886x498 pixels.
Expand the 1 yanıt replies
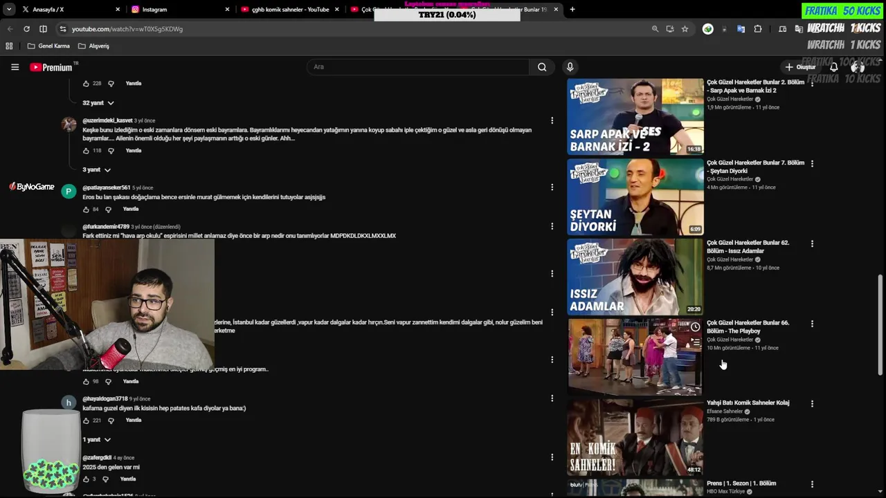pos(96,440)
